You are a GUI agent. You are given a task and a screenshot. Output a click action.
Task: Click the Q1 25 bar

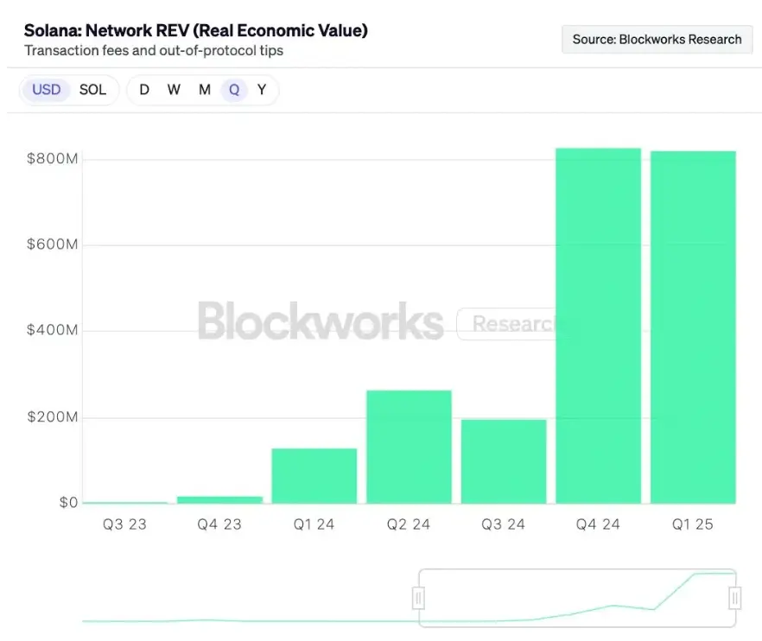[693, 327]
